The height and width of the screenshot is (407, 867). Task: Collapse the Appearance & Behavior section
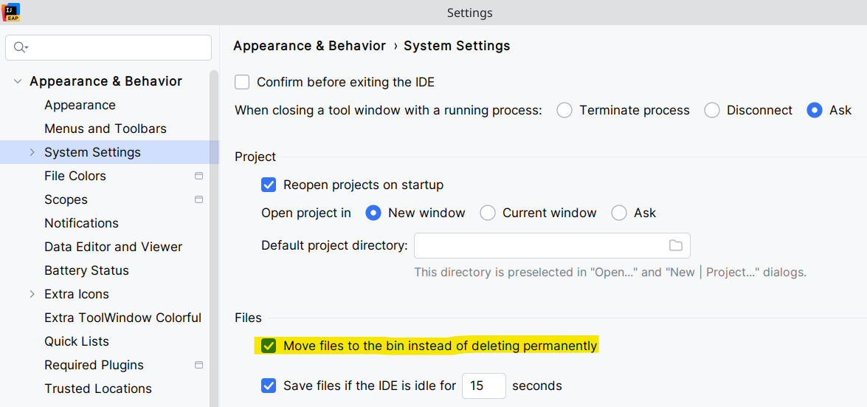tap(18, 81)
